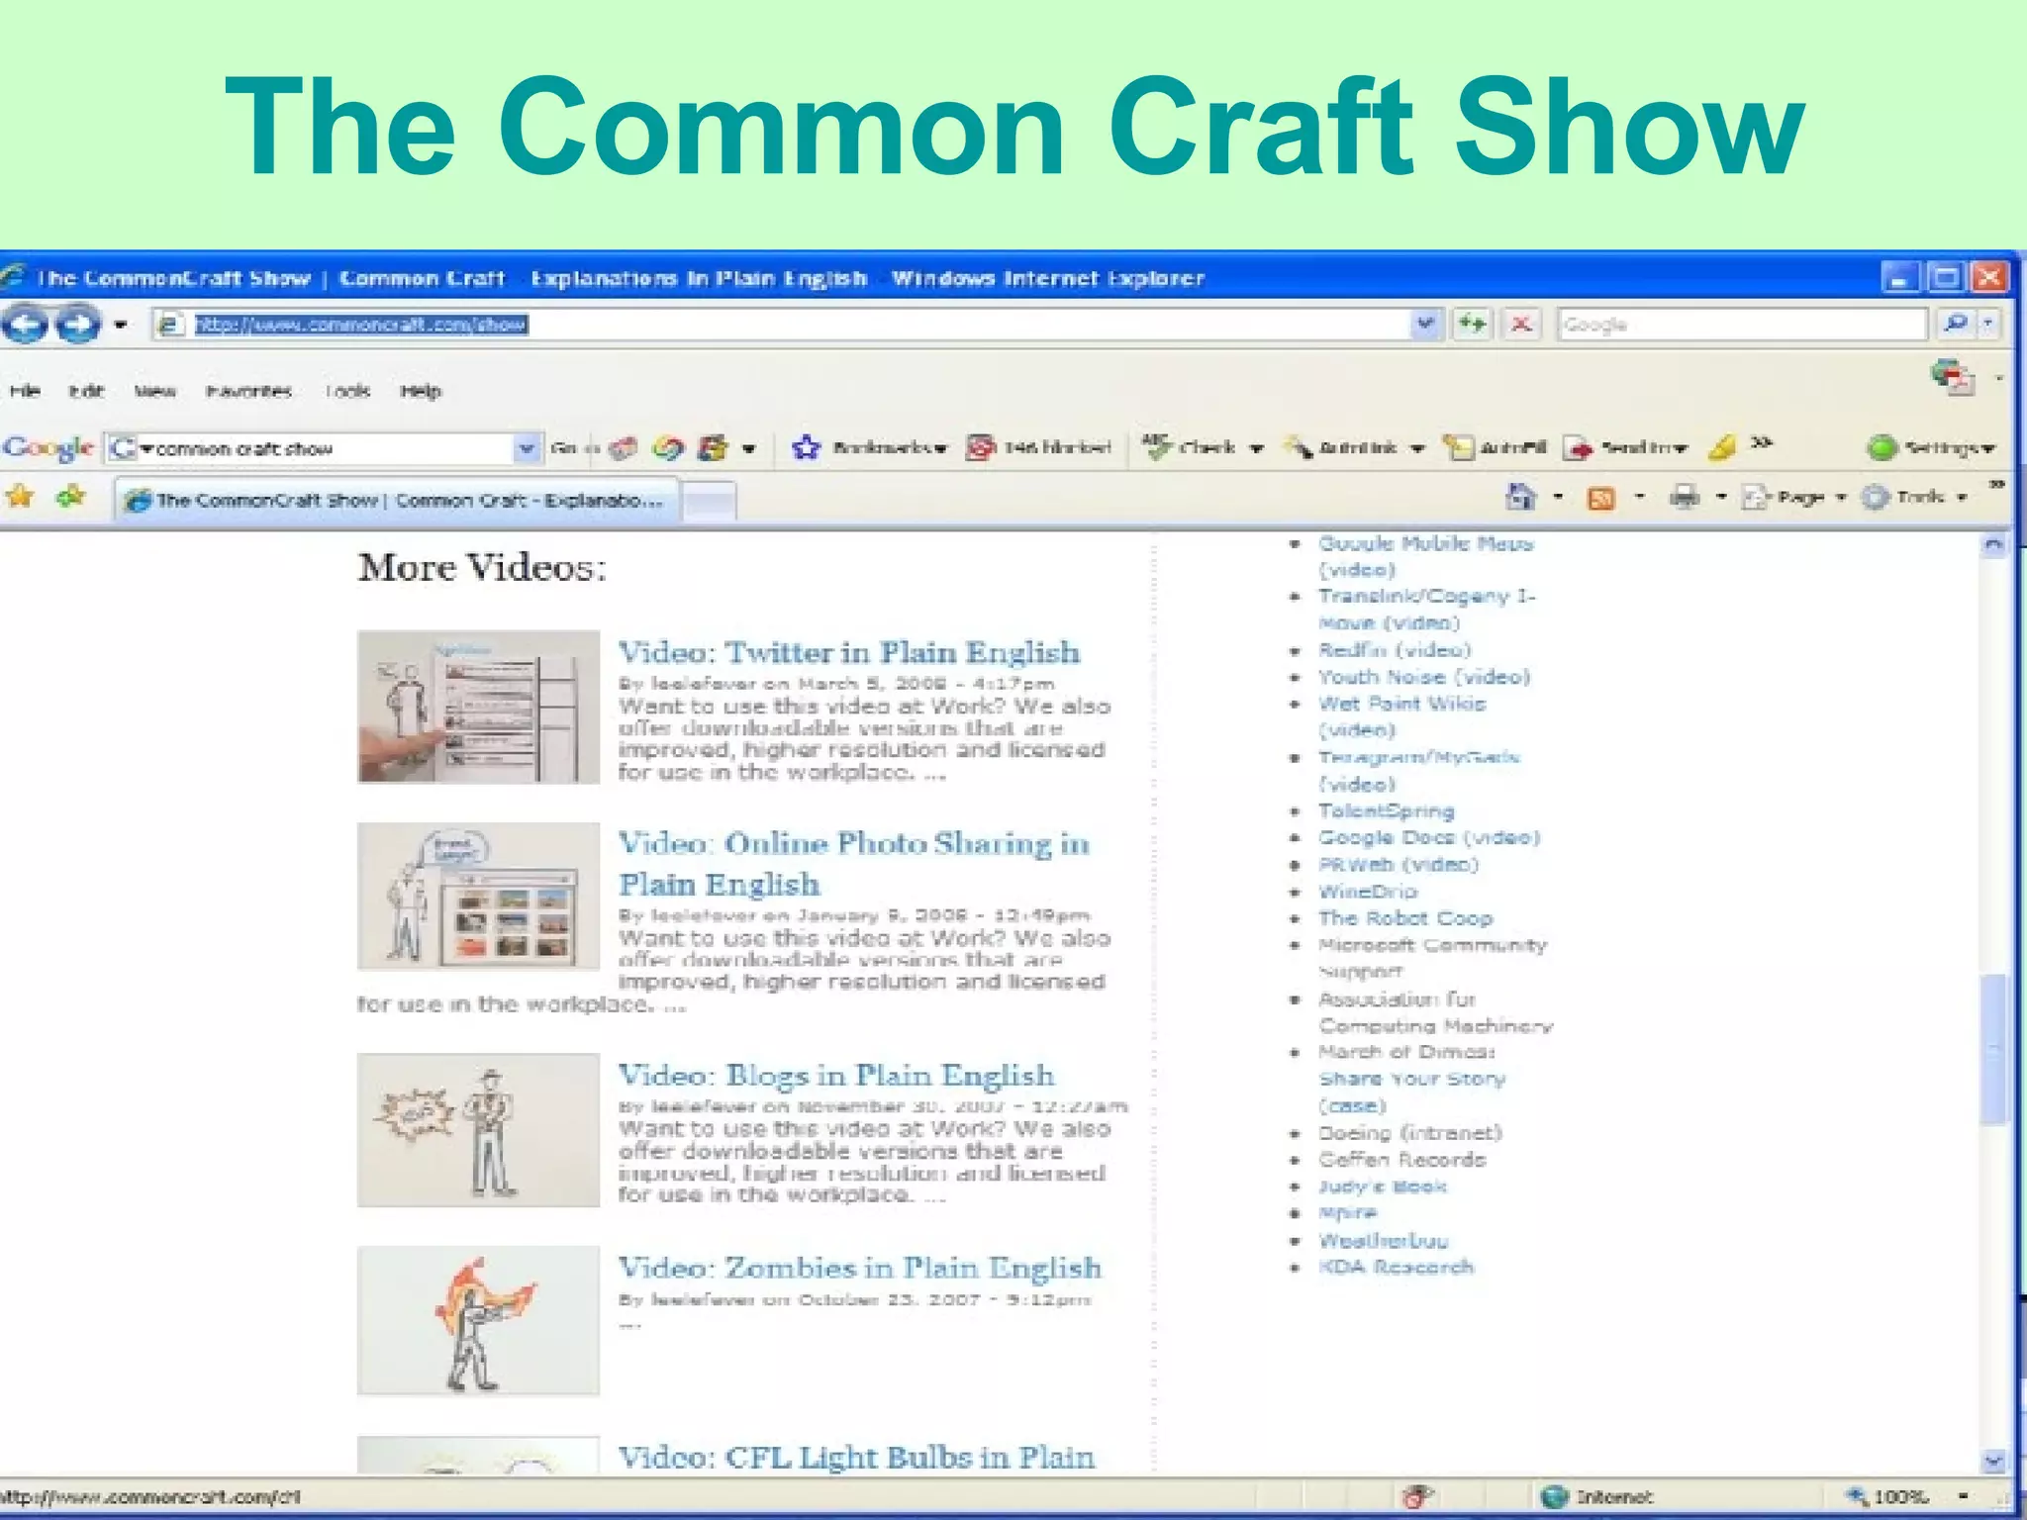
Task: Click the ABC spell Check button
Action: point(1190,447)
